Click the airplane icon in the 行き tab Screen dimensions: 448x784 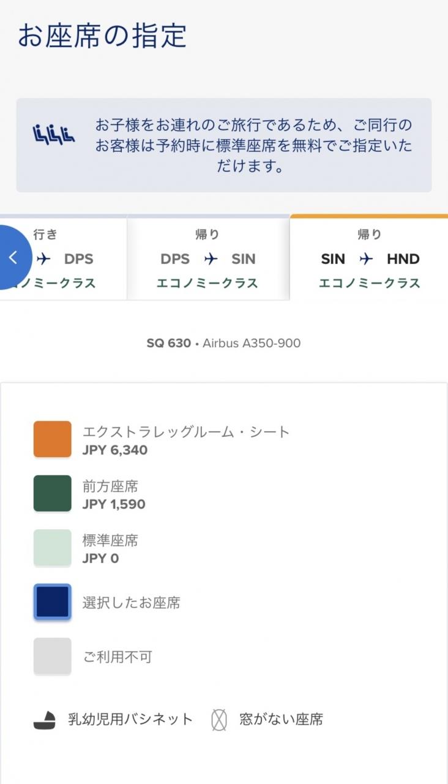click(x=43, y=259)
